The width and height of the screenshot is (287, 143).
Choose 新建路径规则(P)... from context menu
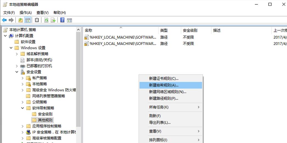click(171, 98)
